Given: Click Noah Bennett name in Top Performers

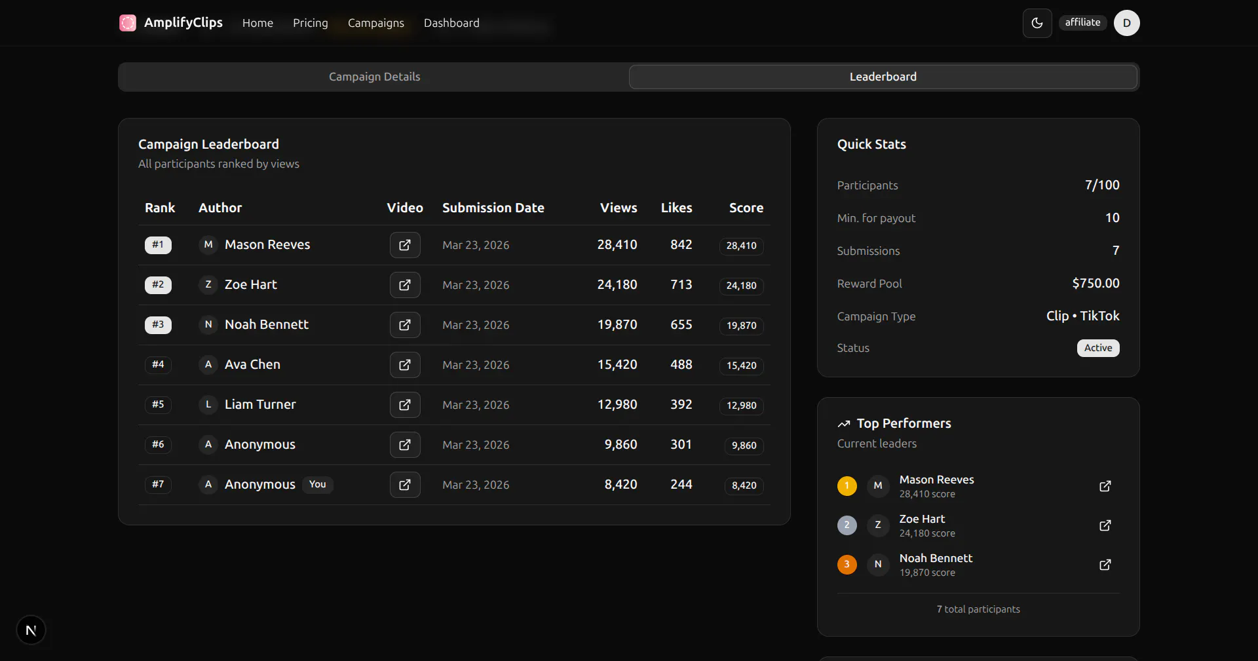Looking at the screenshot, I should (936, 558).
